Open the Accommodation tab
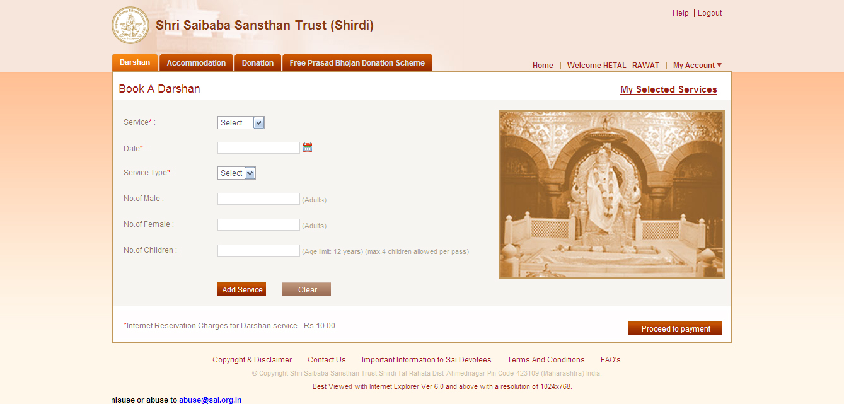The height and width of the screenshot is (404, 844). (196, 63)
